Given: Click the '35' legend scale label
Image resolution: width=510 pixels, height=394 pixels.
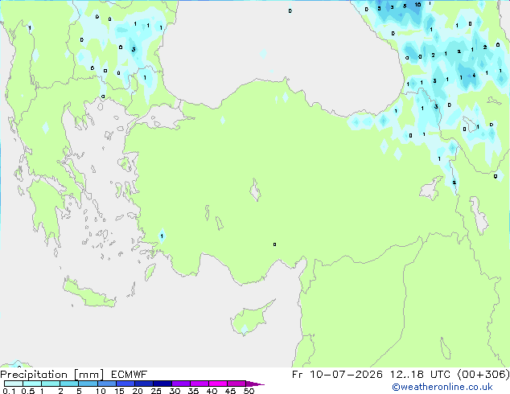Looking at the screenshot, I should click(x=193, y=391).
